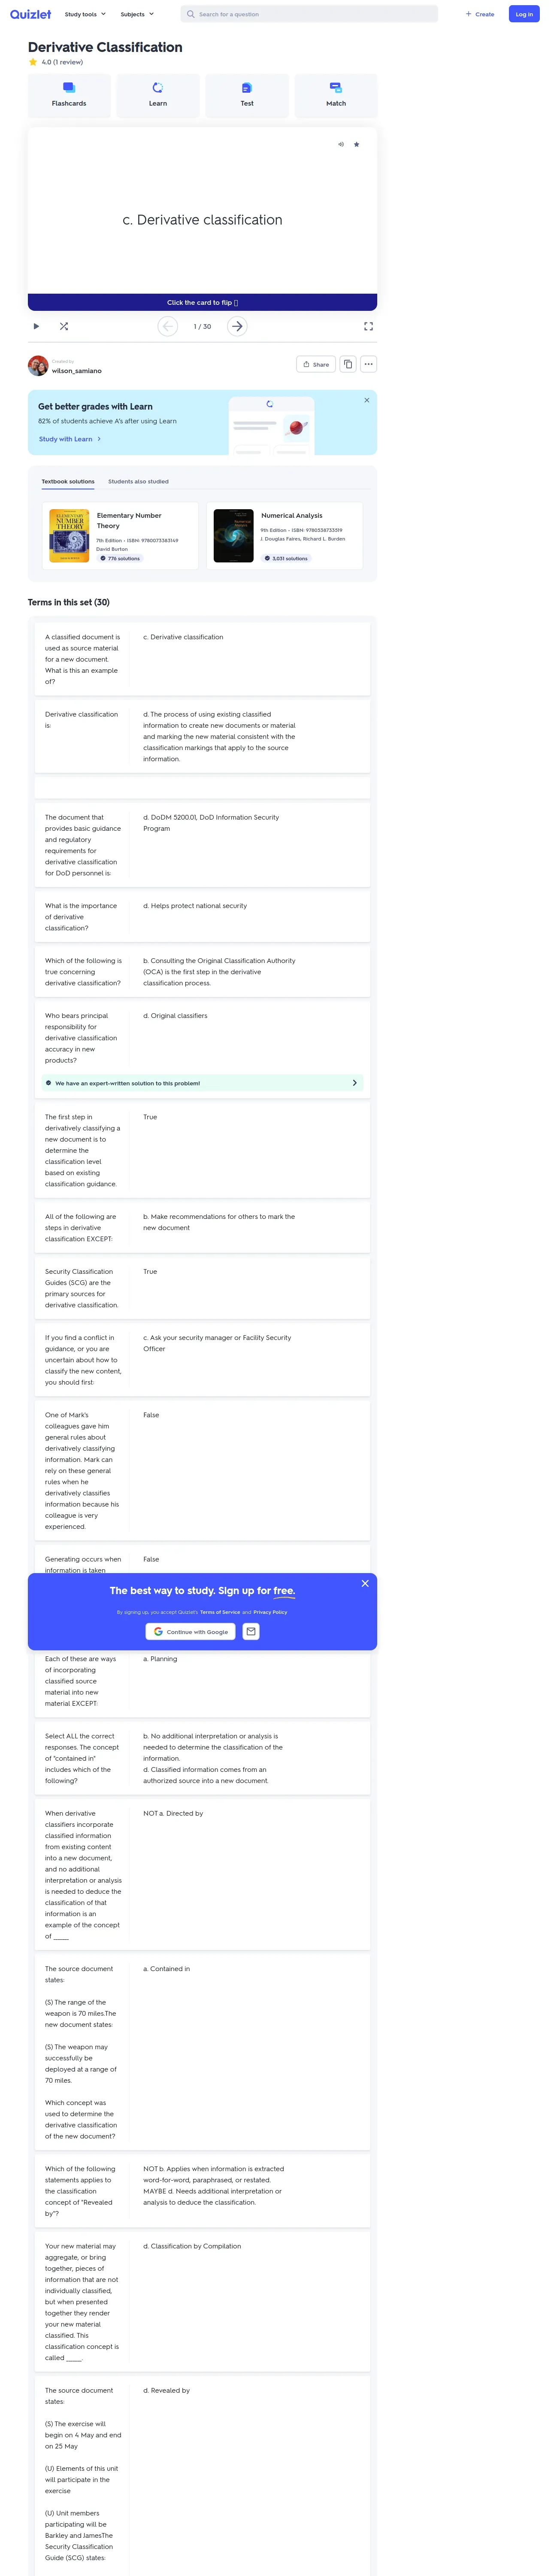Open the Test mode tile

click(x=247, y=95)
